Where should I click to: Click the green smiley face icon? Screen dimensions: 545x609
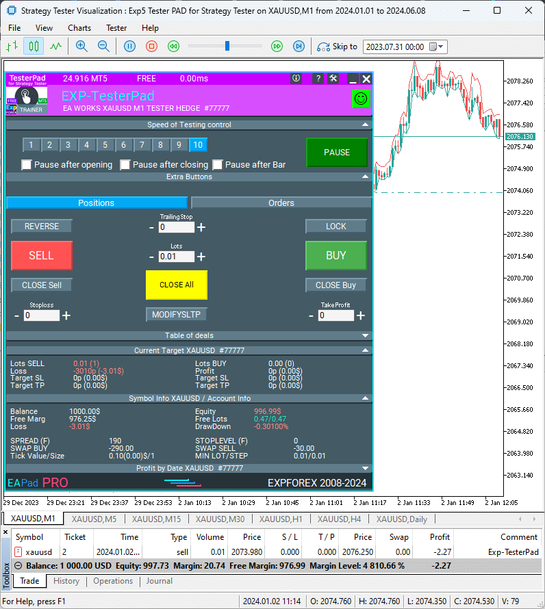pyautogui.click(x=361, y=99)
